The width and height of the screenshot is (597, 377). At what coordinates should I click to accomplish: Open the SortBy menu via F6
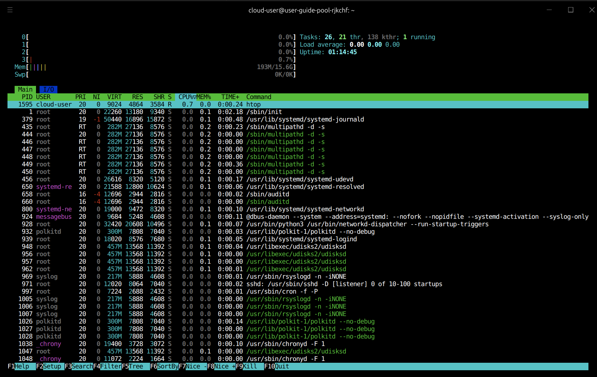[165, 366]
